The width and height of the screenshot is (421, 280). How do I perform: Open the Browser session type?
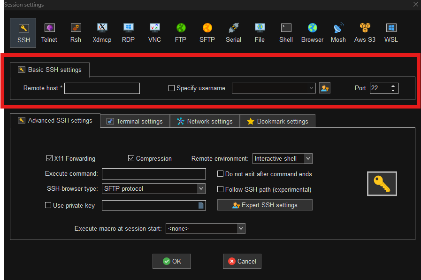coord(312,33)
